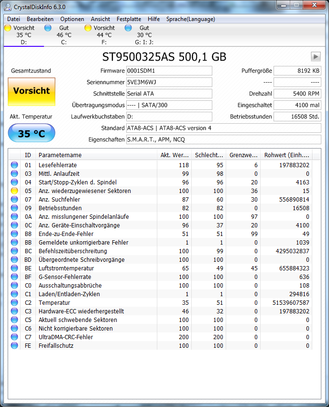Image resolution: width=329 pixels, height=407 pixels.
Task: Sort by the Parametername column header
Action: point(96,155)
